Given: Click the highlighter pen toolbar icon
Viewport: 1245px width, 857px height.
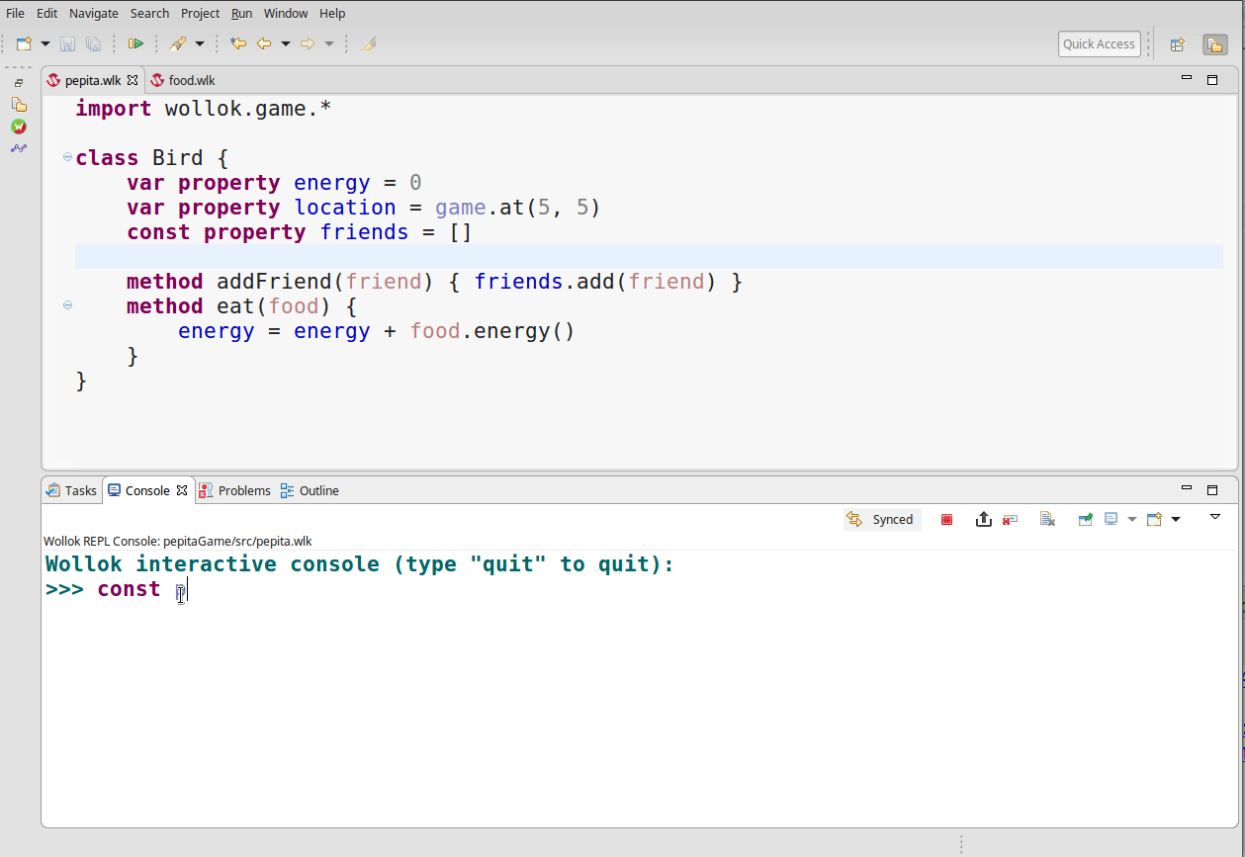Looking at the screenshot, I should click(x=178, y=43).
